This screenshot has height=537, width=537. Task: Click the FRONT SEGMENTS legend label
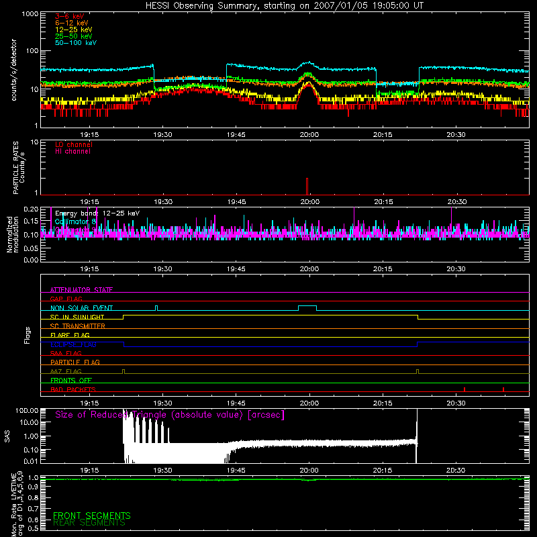click(x=92, y=516)
